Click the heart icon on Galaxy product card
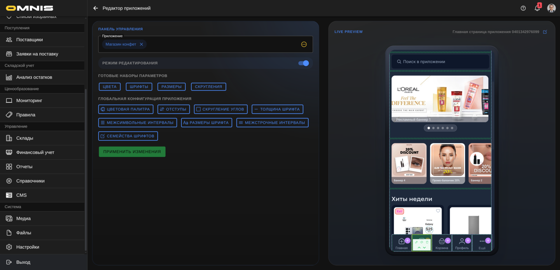This screenshot has width=560, height=270. click(438, 211)
